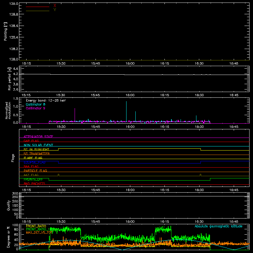Viewport: 253px width, 253px height.
Task: Click 15:45 label under Roll period plot
Action: coord(96,95)
